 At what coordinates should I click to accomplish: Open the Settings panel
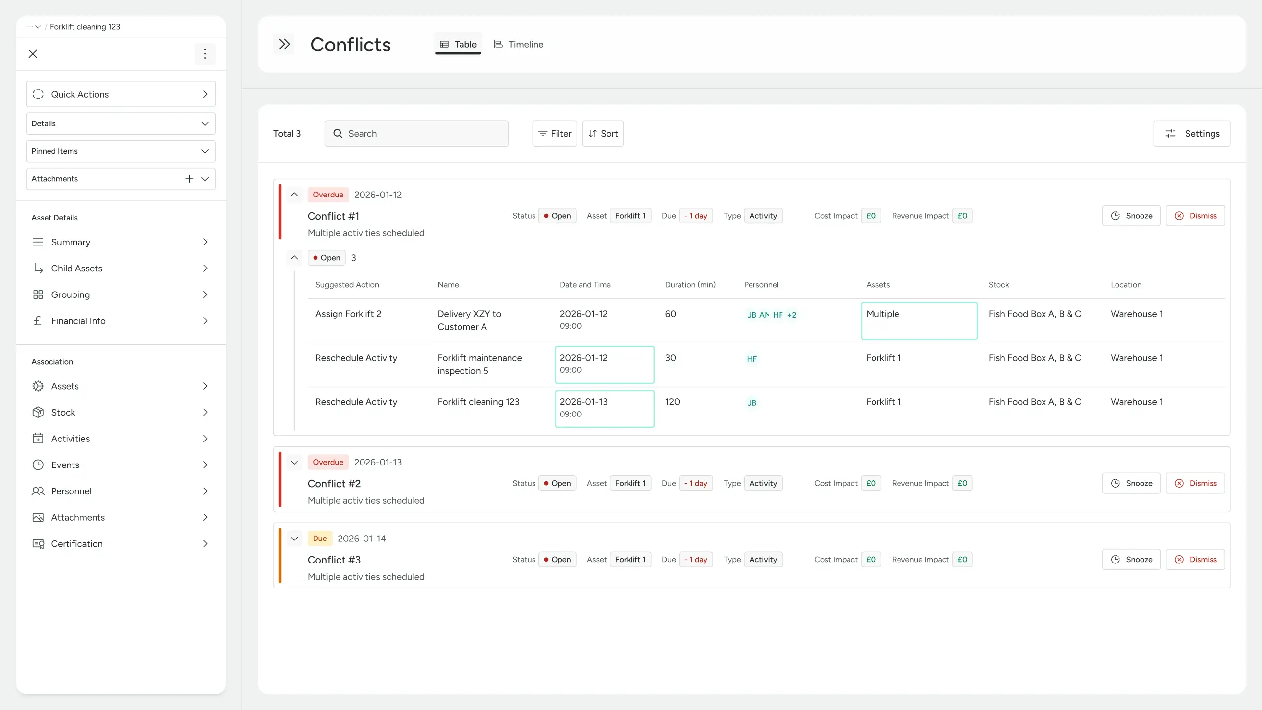click(x=1192, y=133)
